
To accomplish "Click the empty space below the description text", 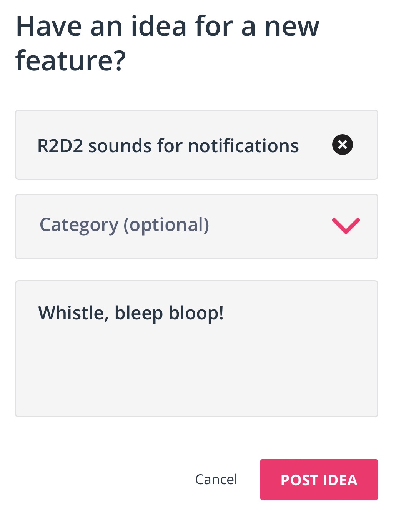I will click(196, 373).
